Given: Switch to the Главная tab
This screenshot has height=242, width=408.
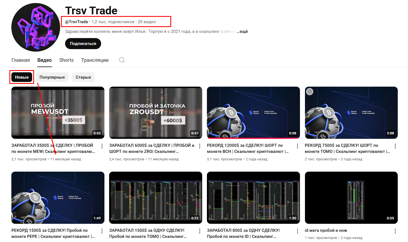Looking at the screenshot, I should [x=20, y=60].
